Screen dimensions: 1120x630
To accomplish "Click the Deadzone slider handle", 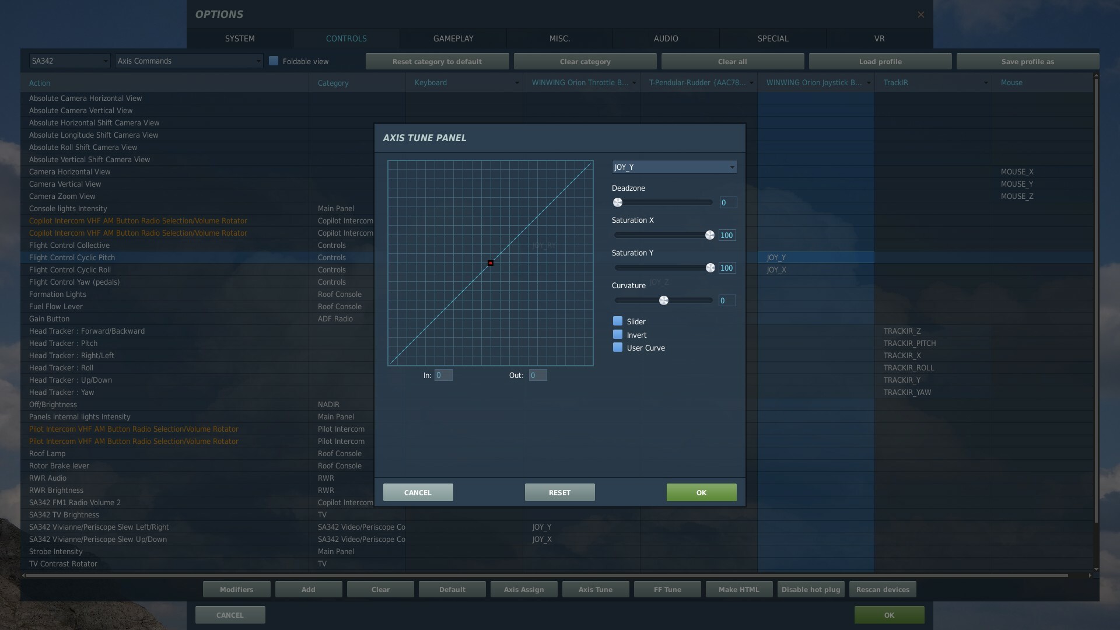I will click(x=618, y=202).
